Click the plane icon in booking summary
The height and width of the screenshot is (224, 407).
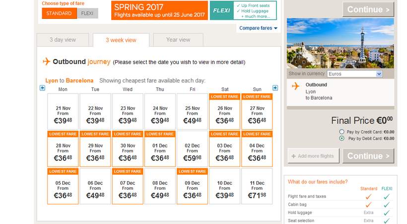pos(296,86)
